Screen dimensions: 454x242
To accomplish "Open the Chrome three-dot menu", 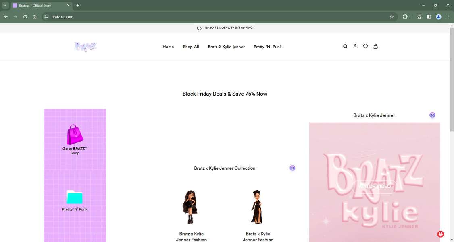I will pyautogui.click(x=448, y=17).
